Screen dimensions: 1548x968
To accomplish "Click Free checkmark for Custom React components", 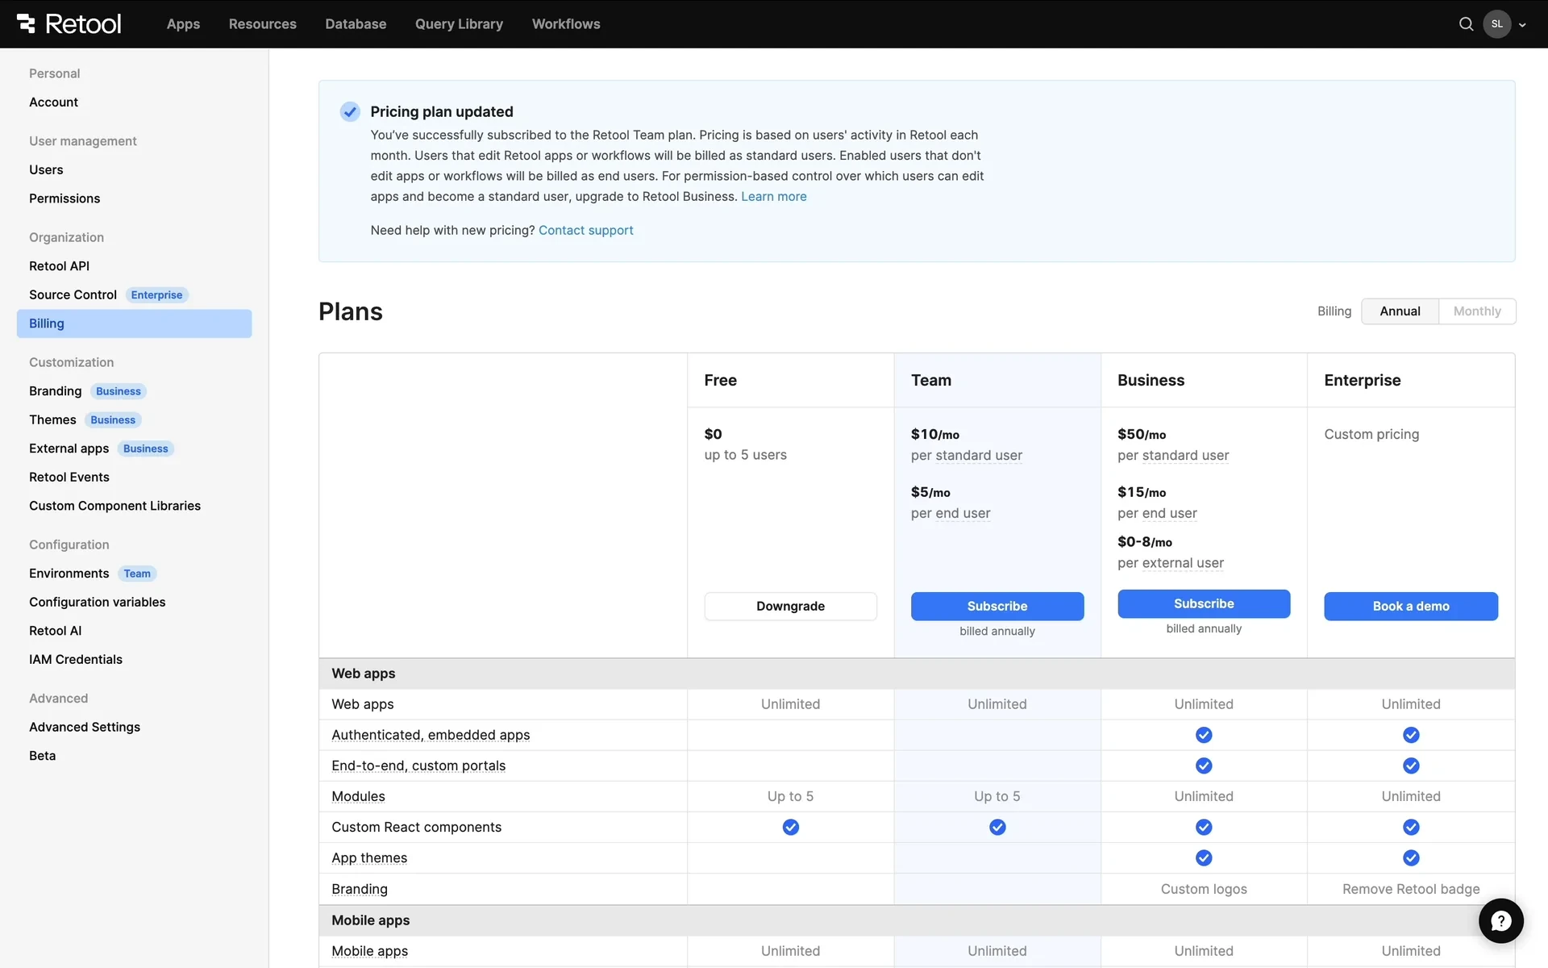I will coord(791,827).
